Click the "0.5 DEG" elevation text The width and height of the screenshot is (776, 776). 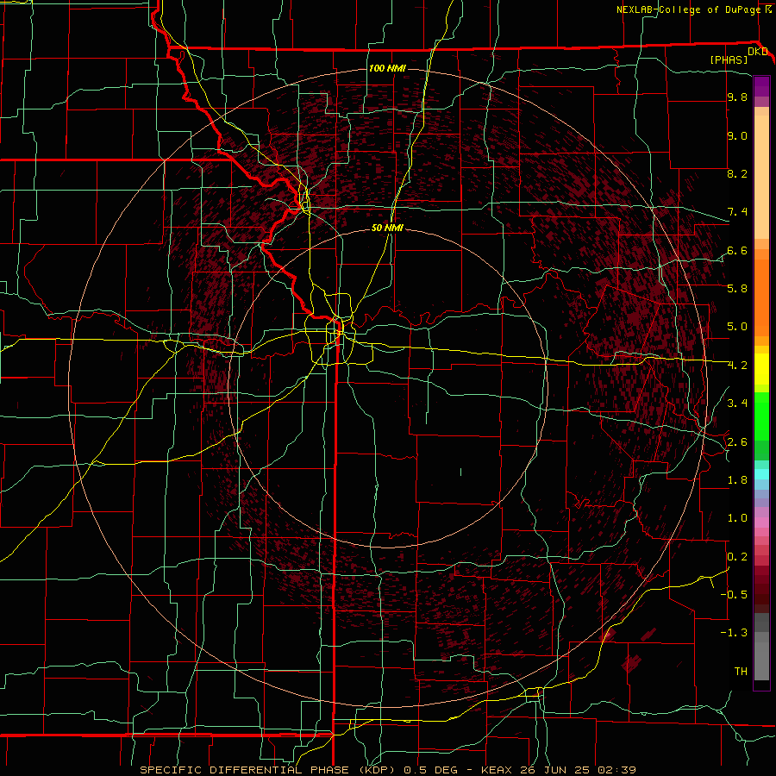[x=429, y=770]
